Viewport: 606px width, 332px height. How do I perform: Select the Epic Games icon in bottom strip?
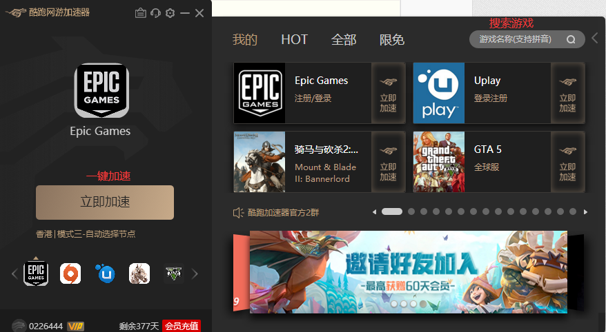[x=36, y=273]
